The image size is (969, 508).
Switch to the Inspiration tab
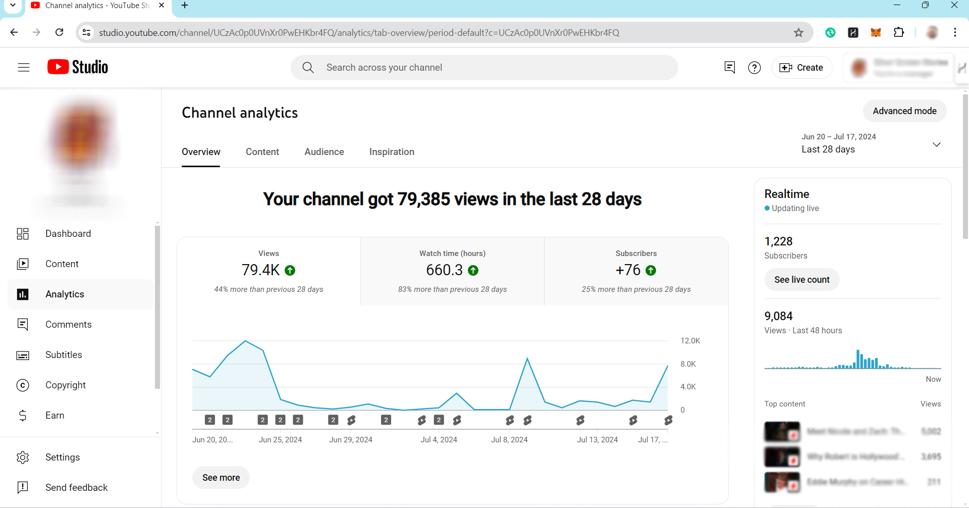pyautogui.click(x=392, y=152)
